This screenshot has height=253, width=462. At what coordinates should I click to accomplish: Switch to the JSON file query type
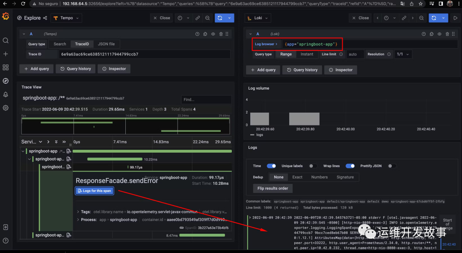coord(106,44)
